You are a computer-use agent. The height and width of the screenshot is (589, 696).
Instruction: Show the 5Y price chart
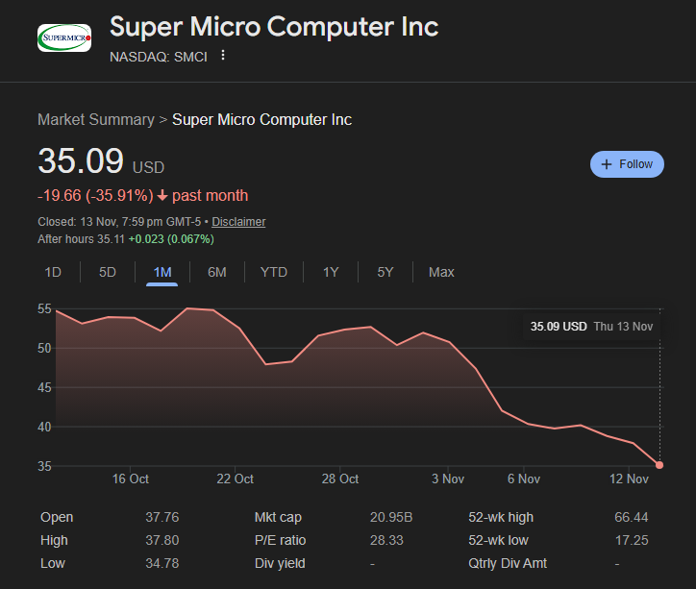[385, 272]
